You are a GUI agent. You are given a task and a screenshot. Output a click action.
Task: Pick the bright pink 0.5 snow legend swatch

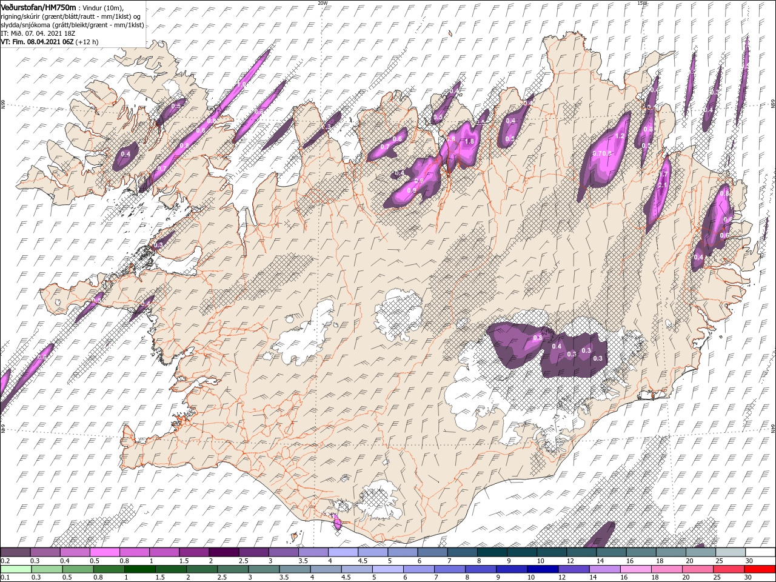(104, 552)
